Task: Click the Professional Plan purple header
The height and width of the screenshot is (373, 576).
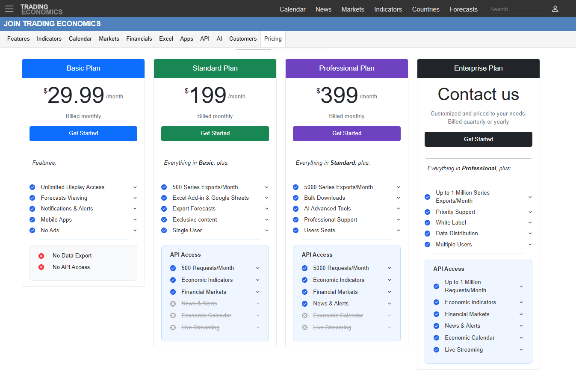Action: [x=347, y=68]
